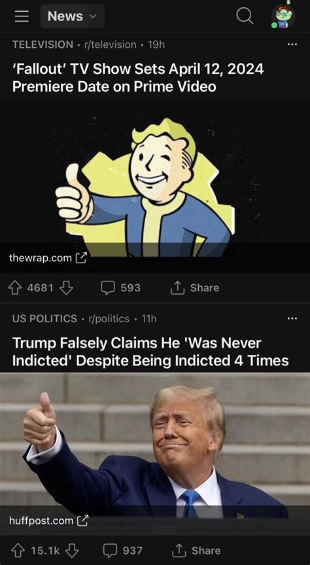View 593 comments on the Fallout post
Screen dimensions: 310x565
tap(120, 288)
